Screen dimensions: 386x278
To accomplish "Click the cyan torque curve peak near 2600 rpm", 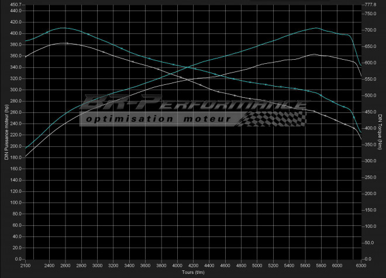I will [x=63, y=28].
